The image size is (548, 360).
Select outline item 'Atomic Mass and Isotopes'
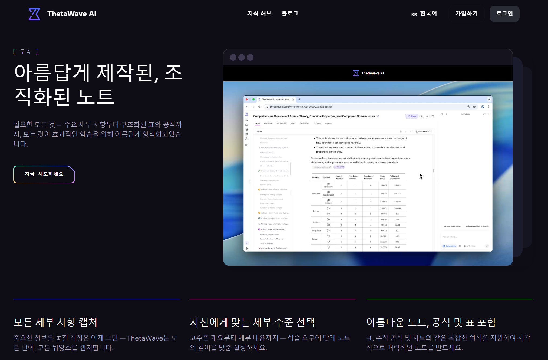pyautogui.click(x=271, y=230)
